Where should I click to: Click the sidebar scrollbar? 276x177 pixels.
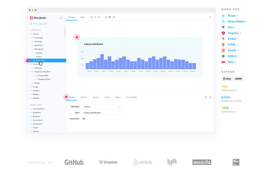point(65,32)
